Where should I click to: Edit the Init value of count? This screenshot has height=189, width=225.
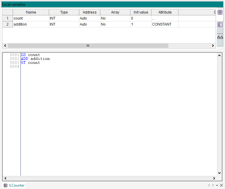(141, 18)
